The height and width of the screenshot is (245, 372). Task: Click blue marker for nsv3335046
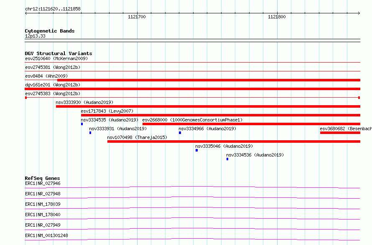197,150
